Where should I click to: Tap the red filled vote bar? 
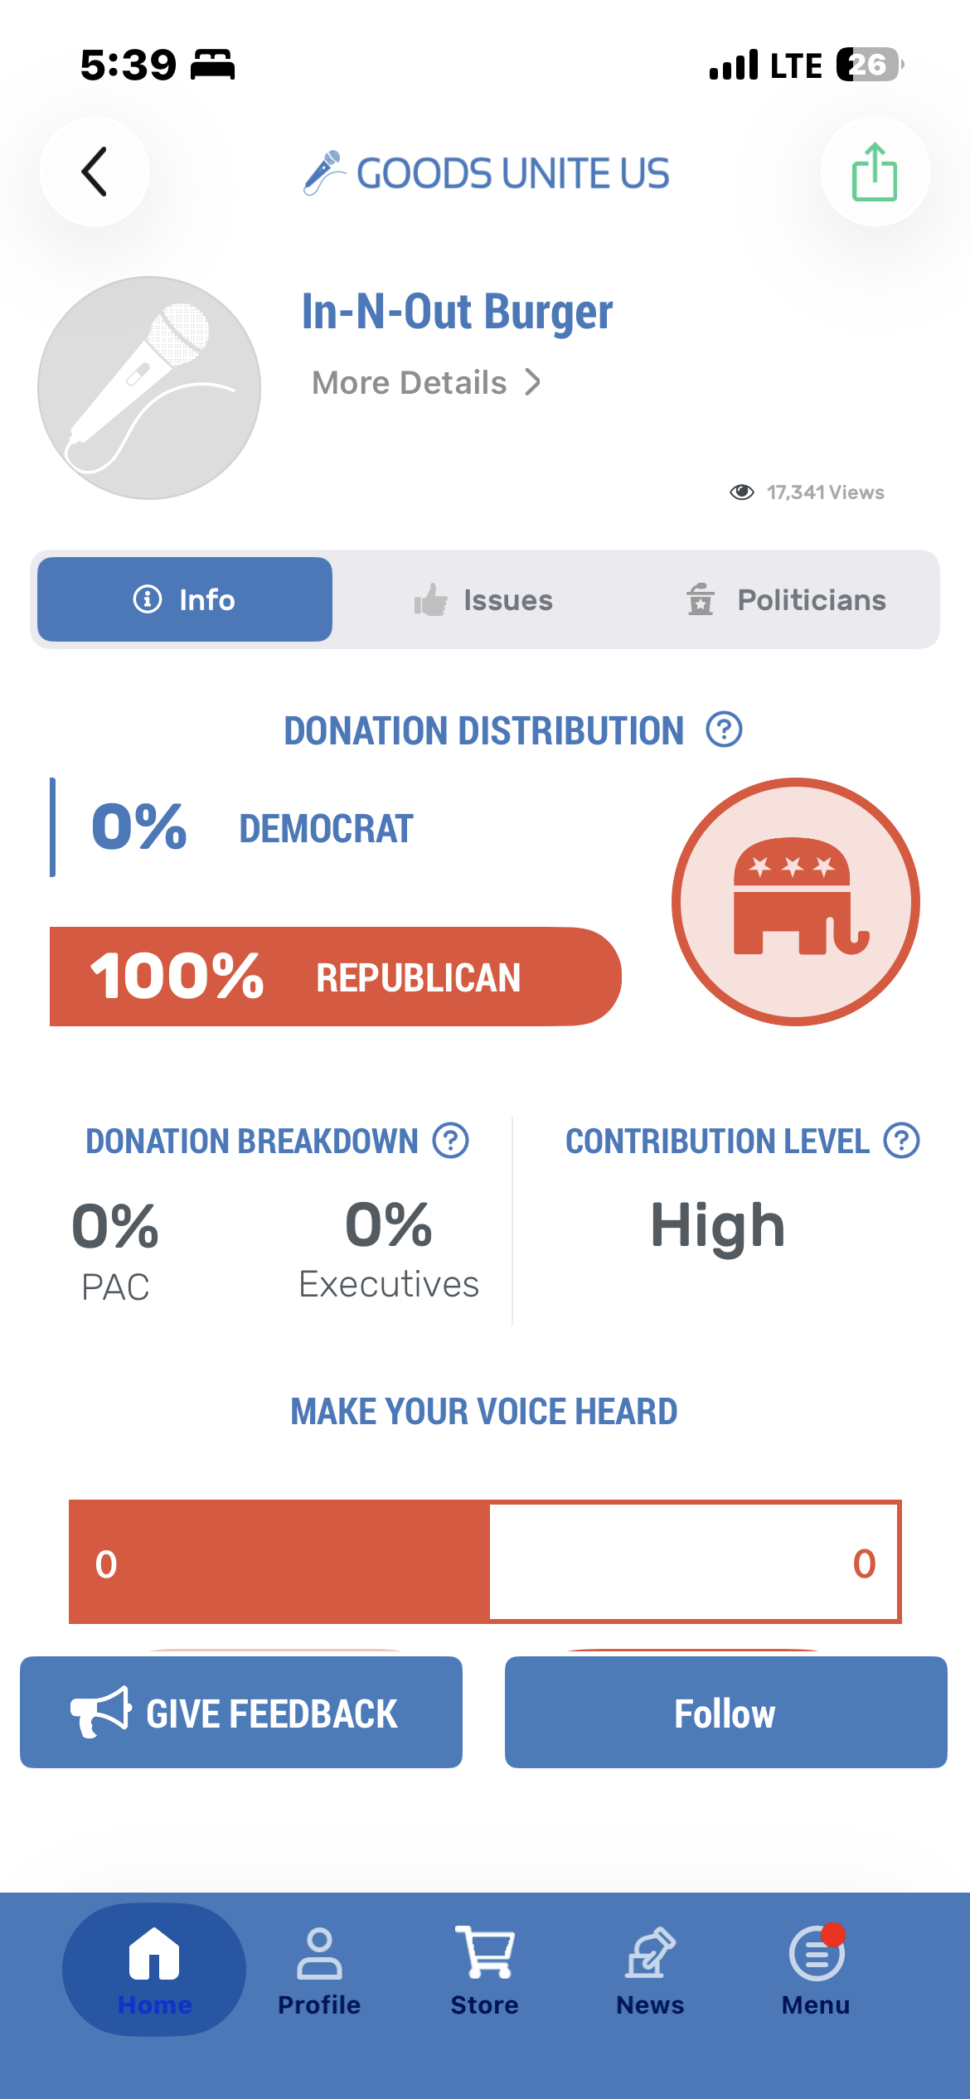click(x=279, y=1562)
